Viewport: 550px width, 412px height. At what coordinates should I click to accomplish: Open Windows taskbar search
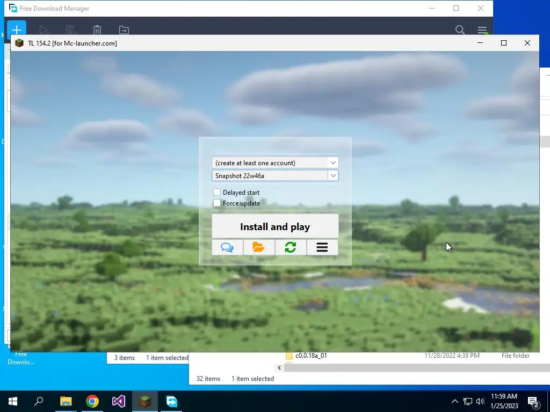tap(39, 401)
